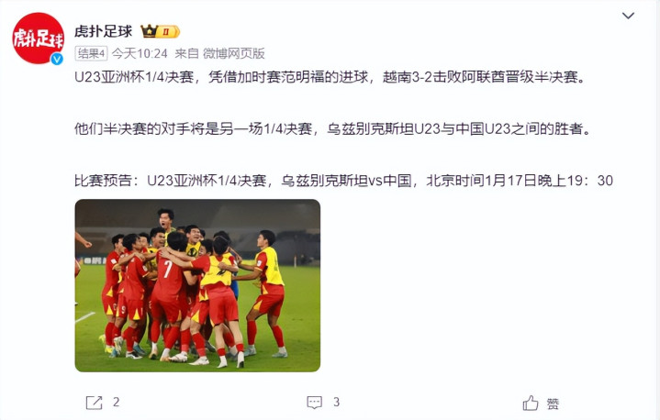
Task: Click the first line about 越南3-2击败阿联酋
Action: coord(330,77)
